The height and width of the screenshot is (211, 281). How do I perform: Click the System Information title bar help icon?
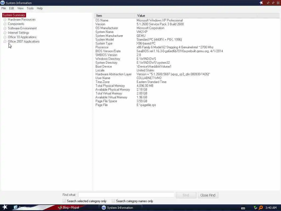2,3
